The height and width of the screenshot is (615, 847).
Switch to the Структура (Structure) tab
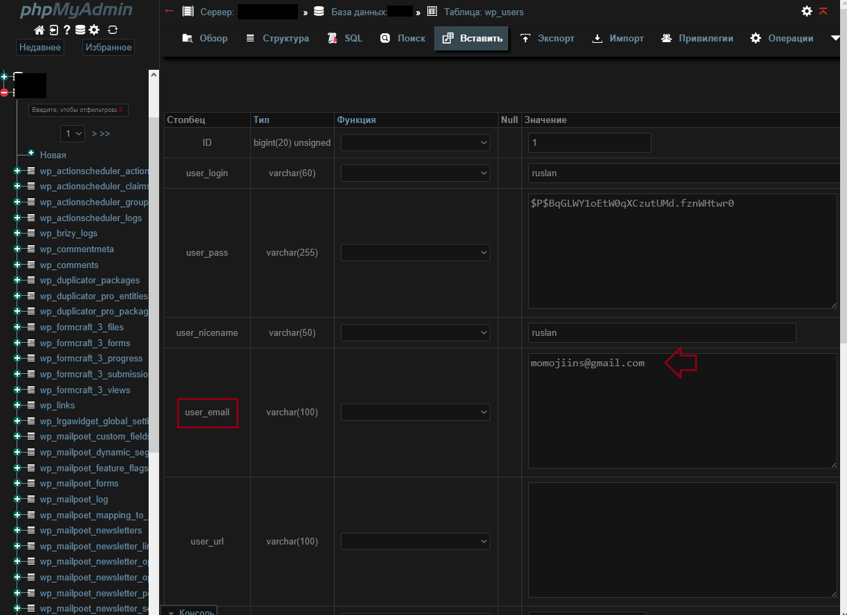277,38
